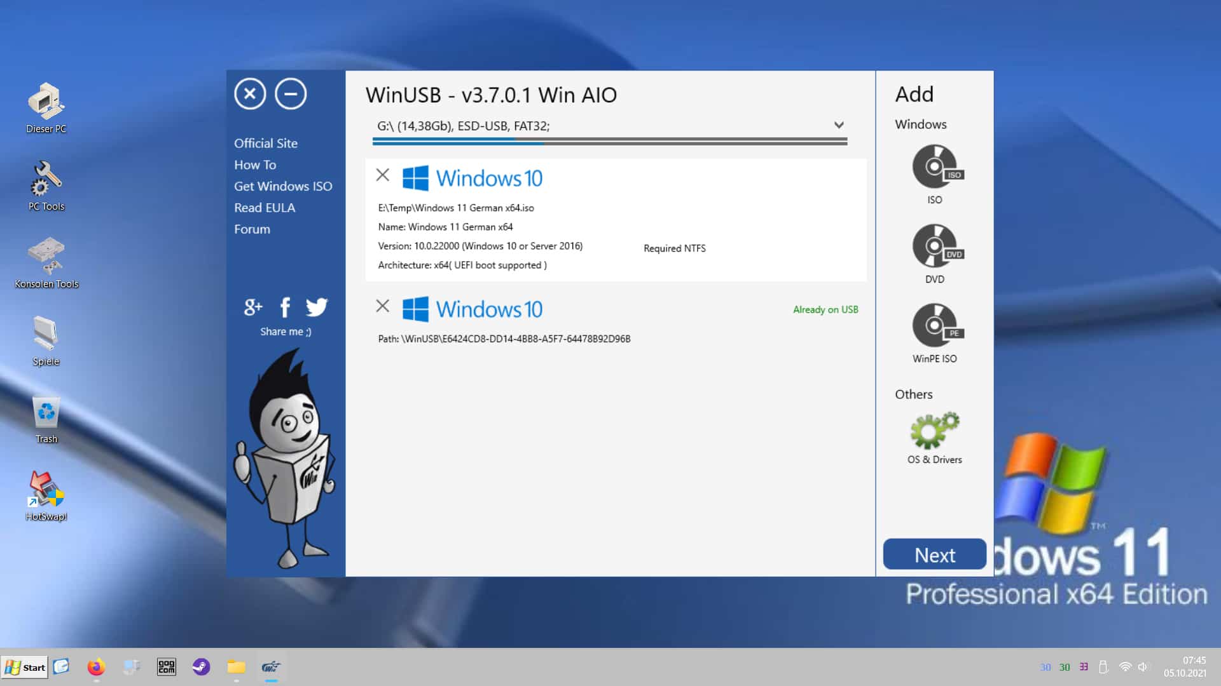Open the clock showing 07:45

[x=1185, y=667]
